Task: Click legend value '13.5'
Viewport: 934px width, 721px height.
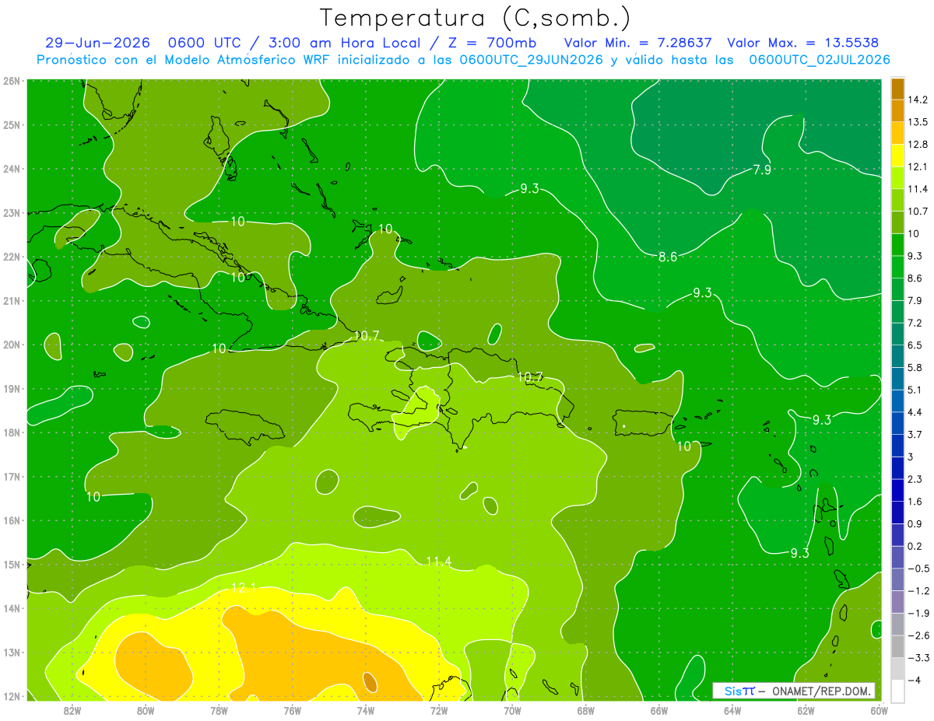Action: [x=917, y=122]
